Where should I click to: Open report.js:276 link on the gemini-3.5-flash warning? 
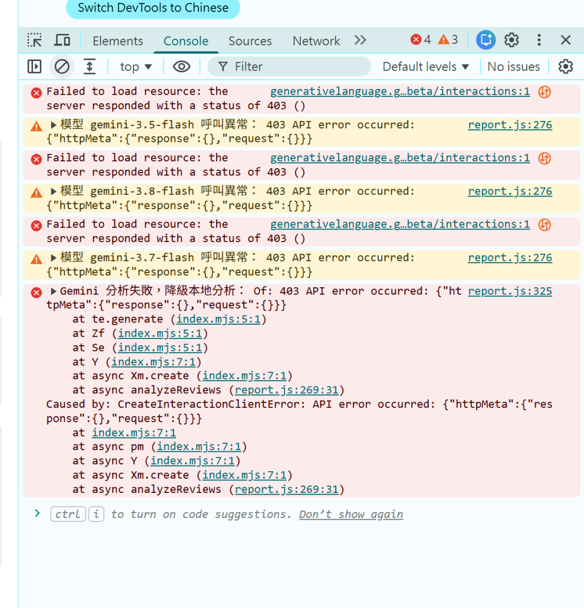coord(510,125)
